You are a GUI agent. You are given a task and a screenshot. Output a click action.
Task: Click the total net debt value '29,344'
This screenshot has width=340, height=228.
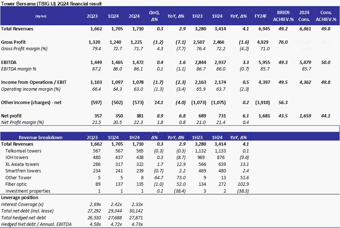pyautogui.click(x=115, y=211)
